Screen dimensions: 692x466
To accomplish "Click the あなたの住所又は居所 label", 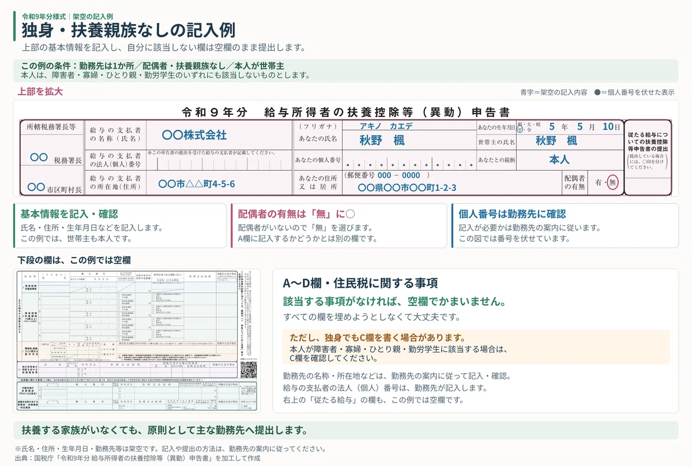I will [x=318, y=182].
